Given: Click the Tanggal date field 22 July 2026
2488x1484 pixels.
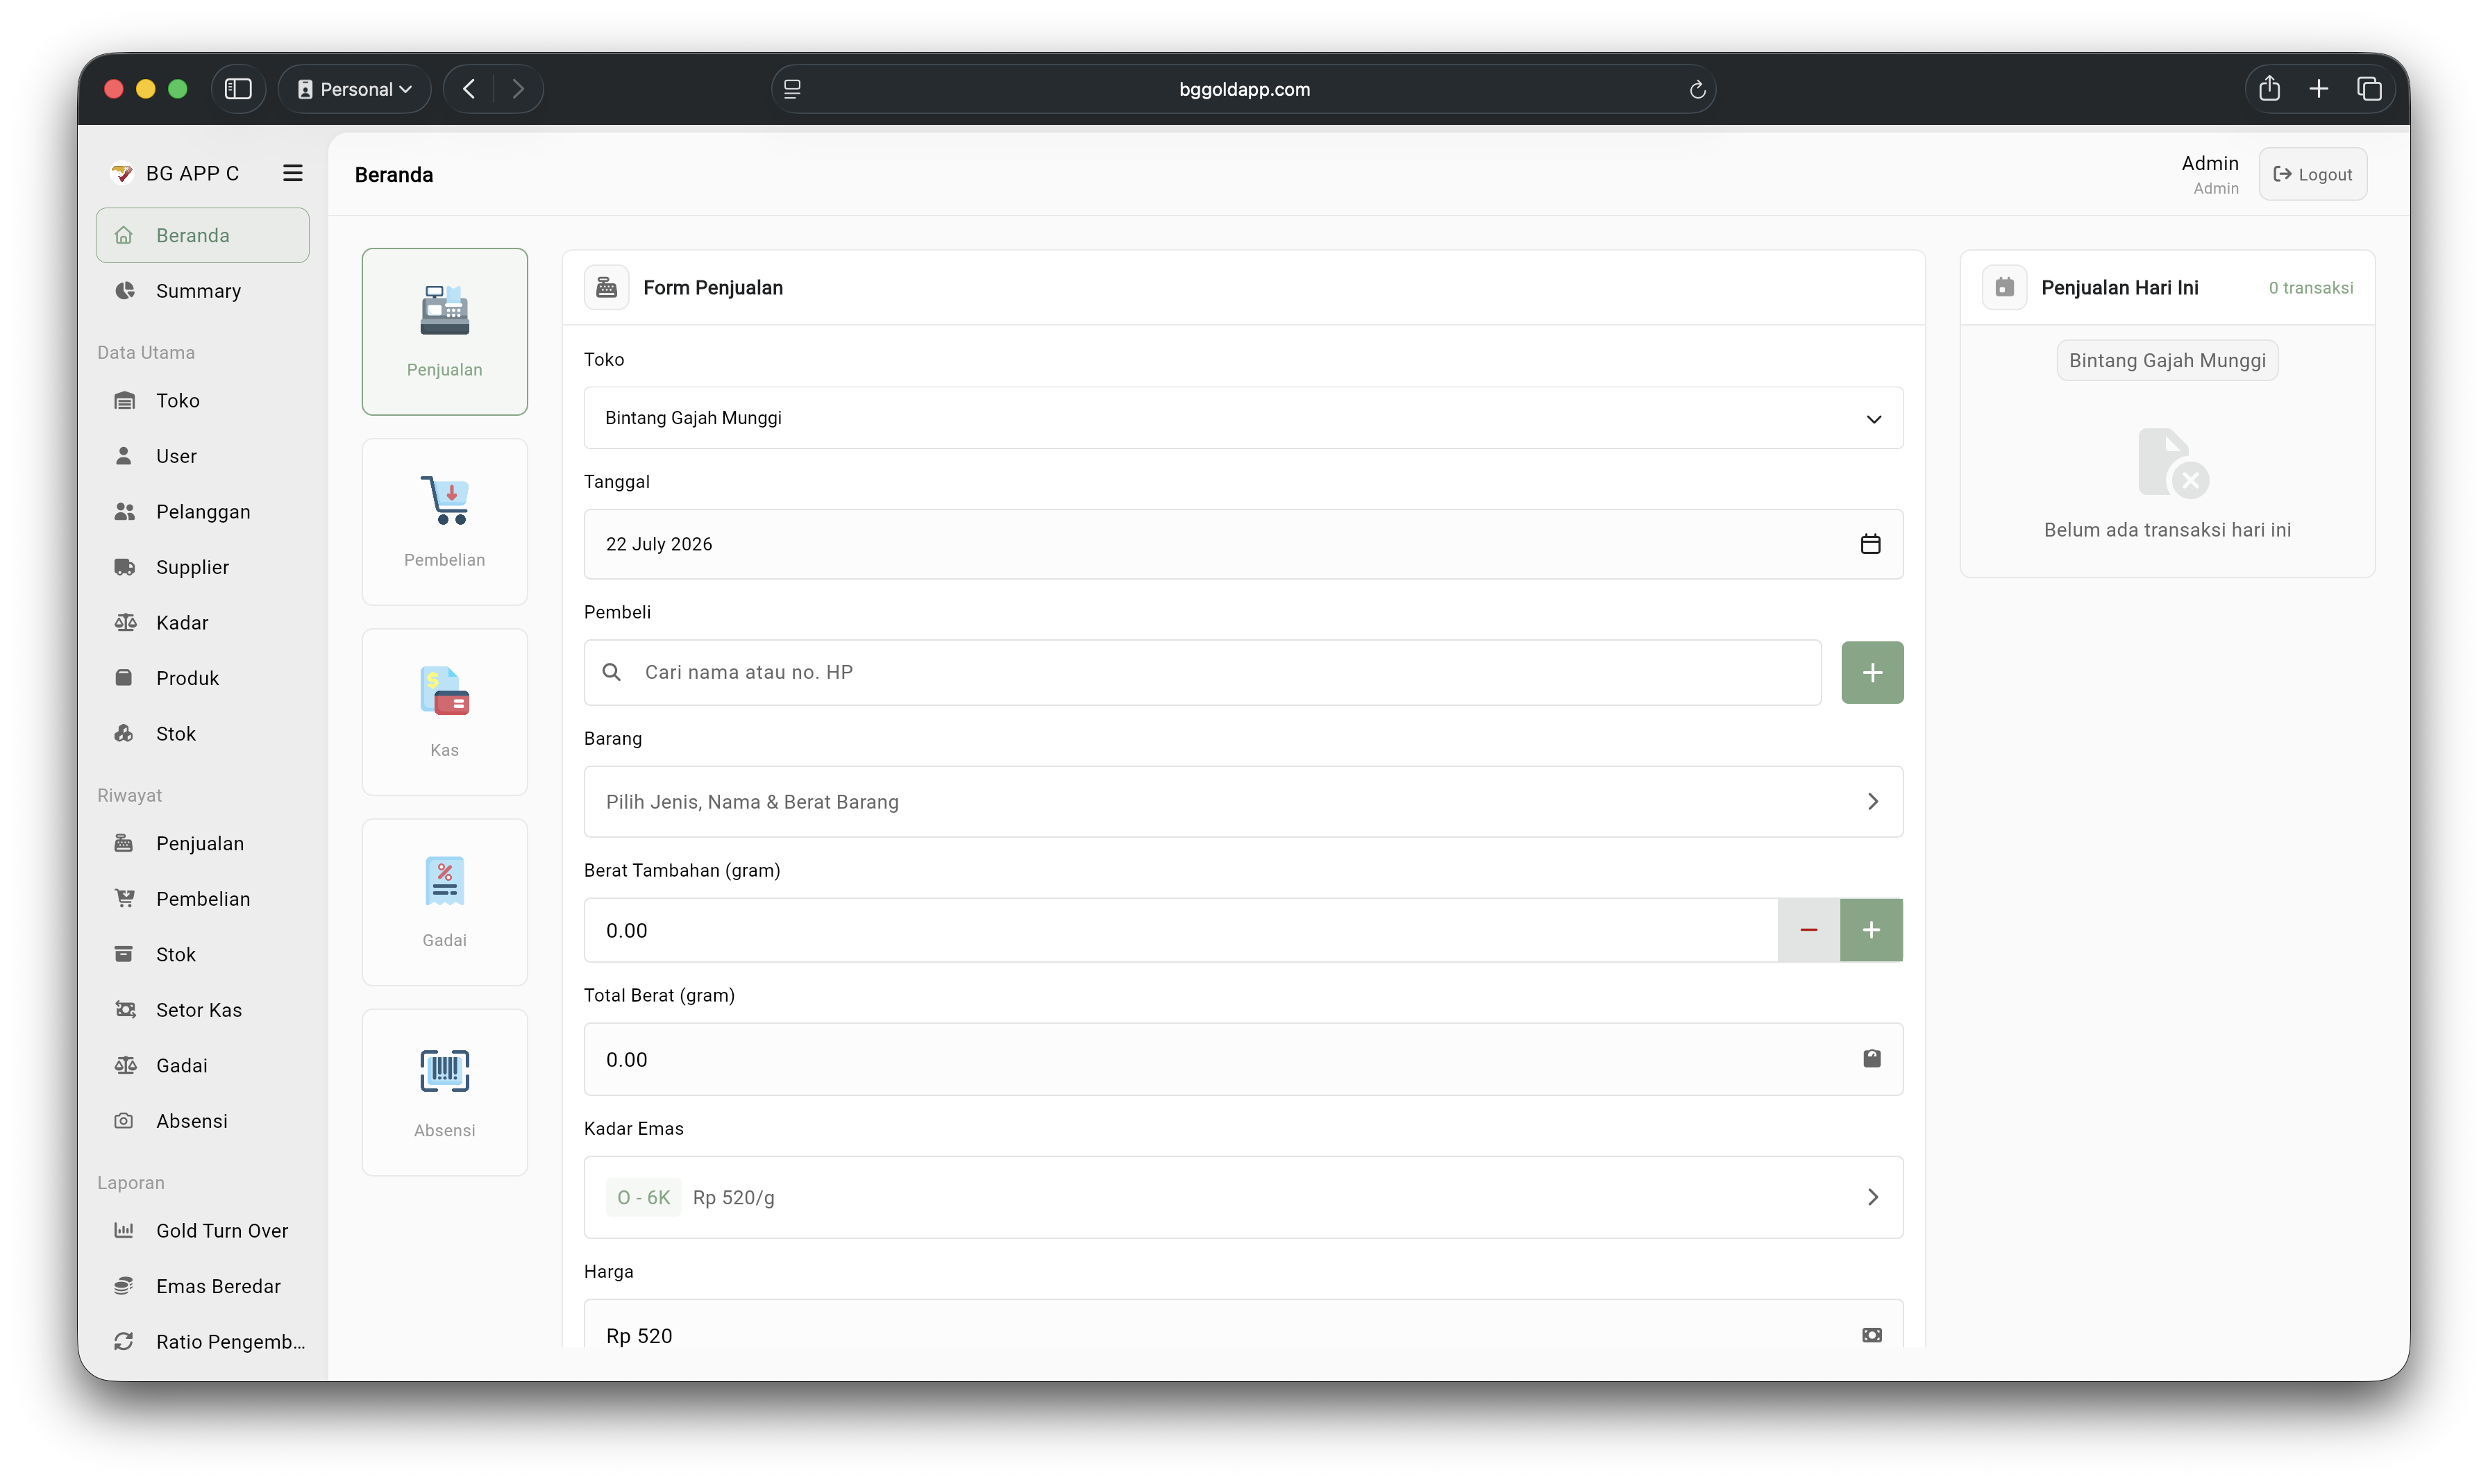Looking at the screenshot, I should 1243,544.
